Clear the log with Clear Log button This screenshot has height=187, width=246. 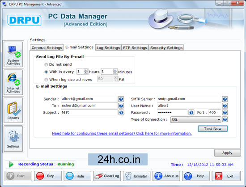click(x=107, y=176)
